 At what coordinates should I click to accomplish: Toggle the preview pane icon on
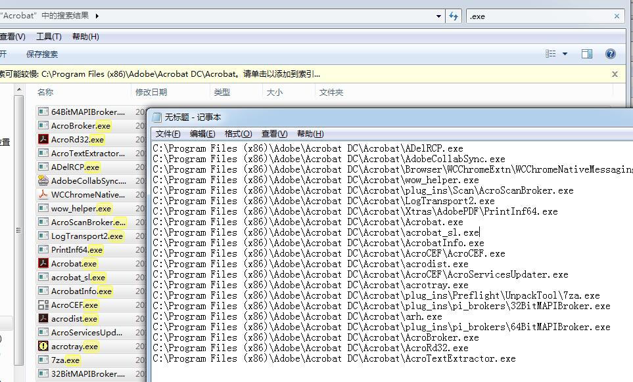point(587,53)
